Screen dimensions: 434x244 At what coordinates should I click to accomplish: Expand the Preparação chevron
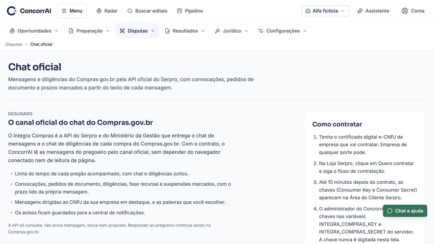tap(107, 31)
